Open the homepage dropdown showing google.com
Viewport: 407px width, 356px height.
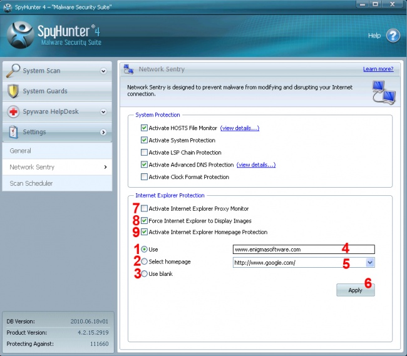(369, 263)
